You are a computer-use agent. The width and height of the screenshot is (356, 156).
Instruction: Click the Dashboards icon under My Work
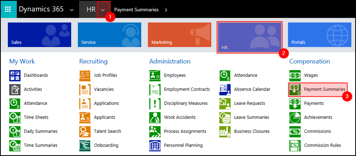(x=15, y=75)
